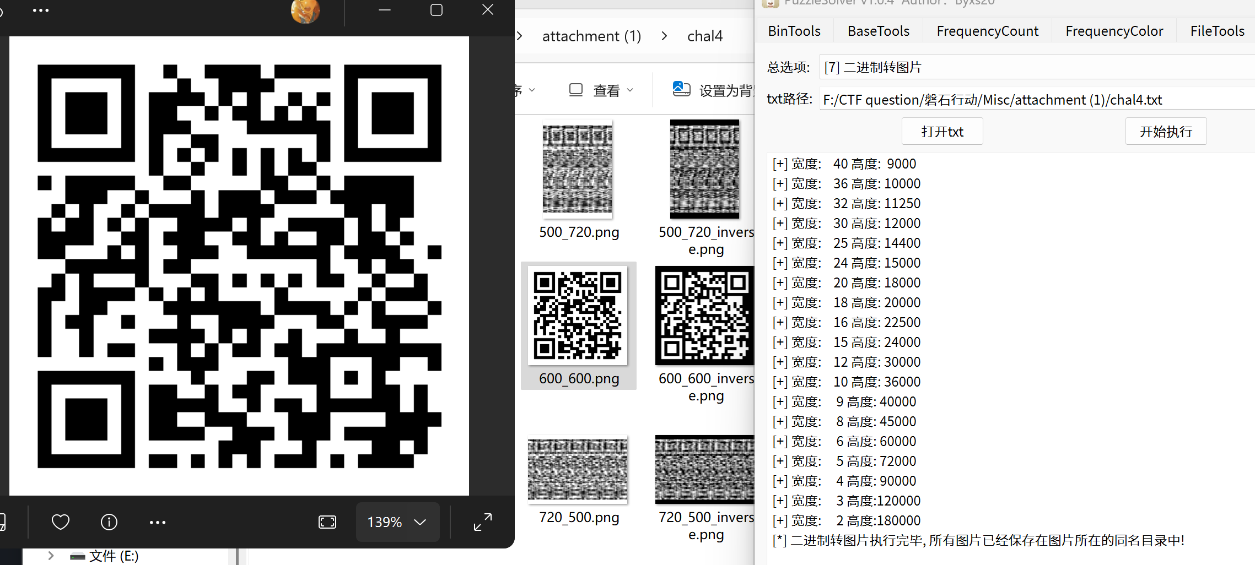Click the 二进制转图片执行完毕 completion message line

(x=978, y=540)
